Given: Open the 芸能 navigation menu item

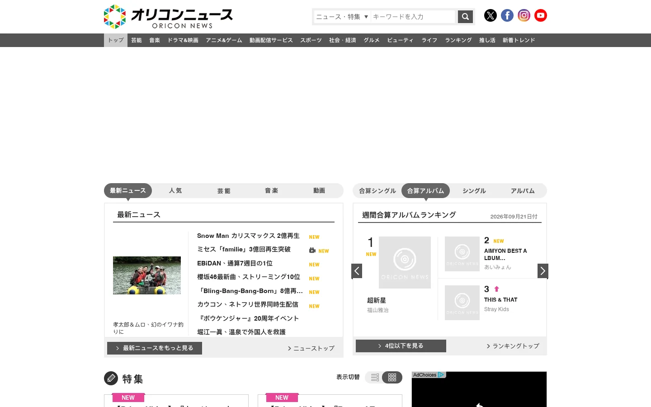Looking at the screenshot, I should 137,40.
